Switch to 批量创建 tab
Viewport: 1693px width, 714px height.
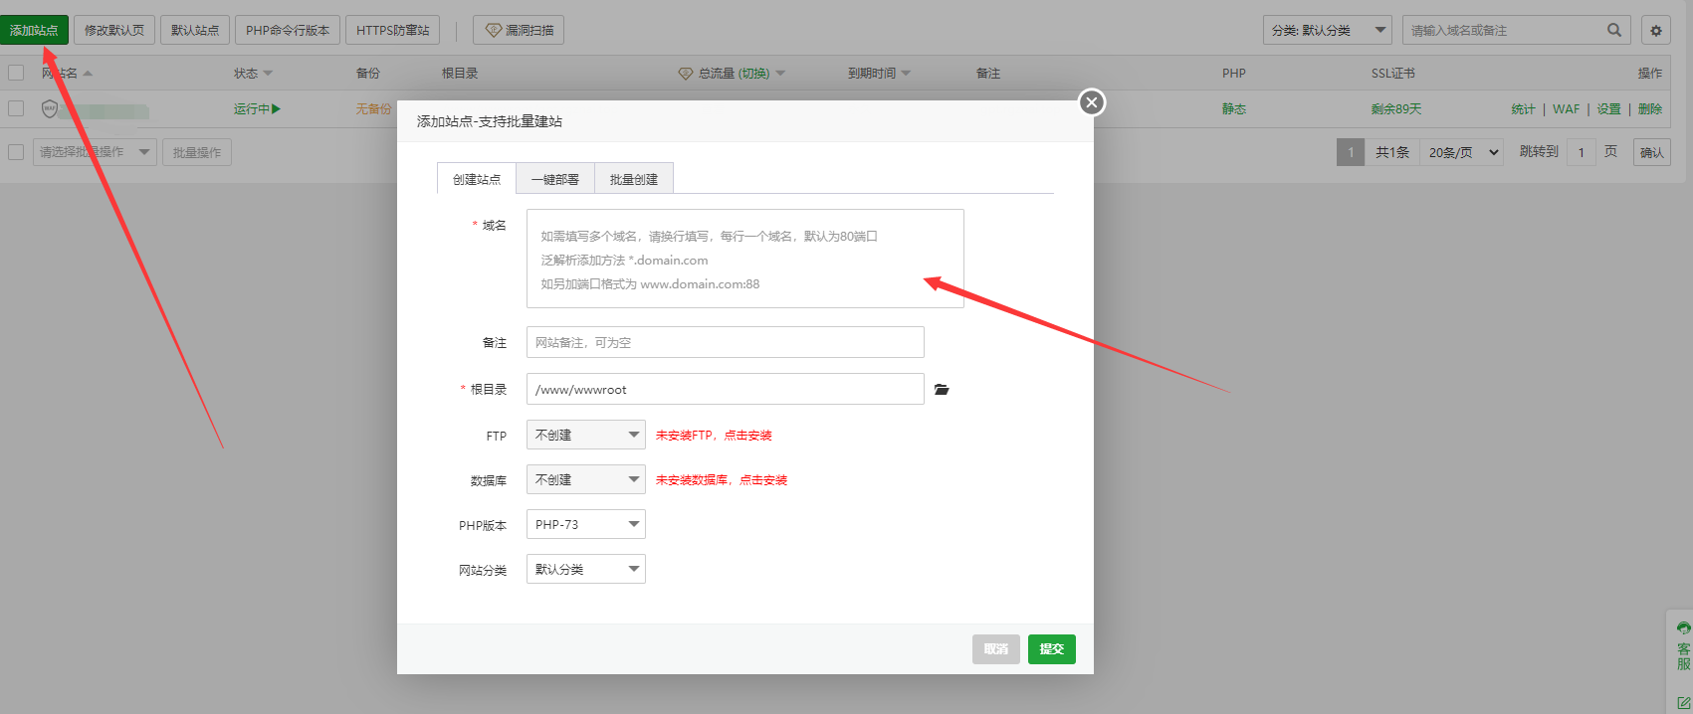[x=634, y=179]
